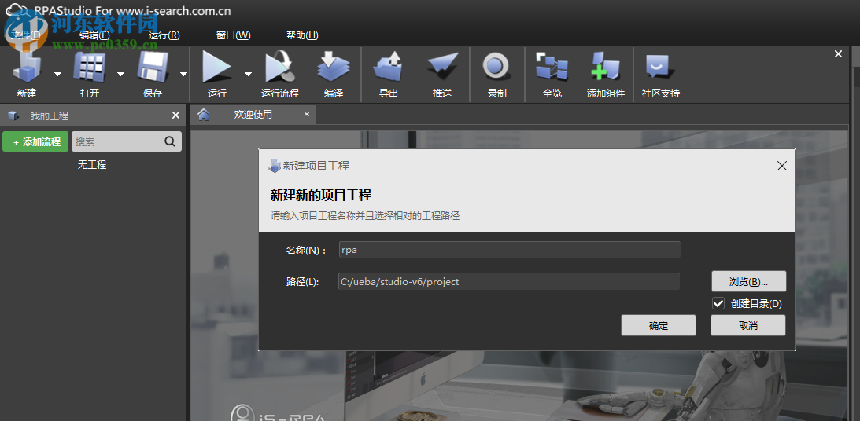Click the 路径(L) input field
860x421 pixels.
(509, 281)
